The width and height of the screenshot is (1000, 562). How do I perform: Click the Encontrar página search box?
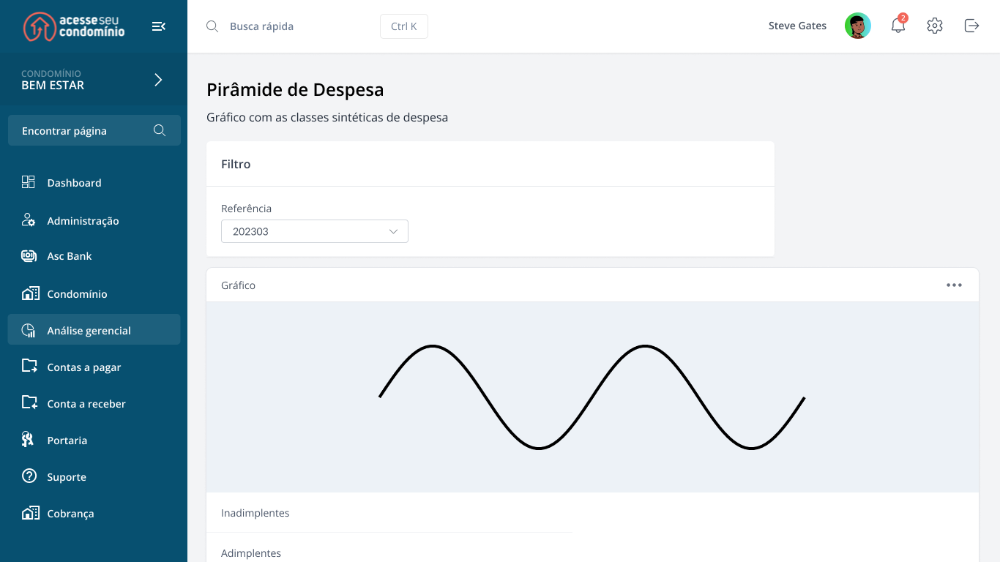click(x=81, y=131)
